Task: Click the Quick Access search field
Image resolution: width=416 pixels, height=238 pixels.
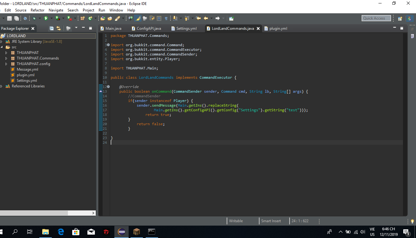Action: [376, 18]
